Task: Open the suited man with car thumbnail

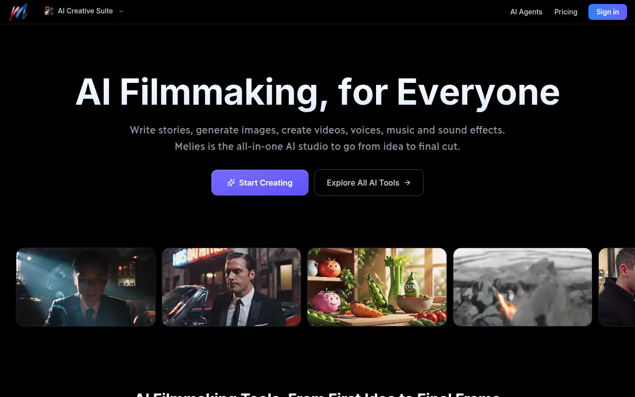Action: click(231, 287)
